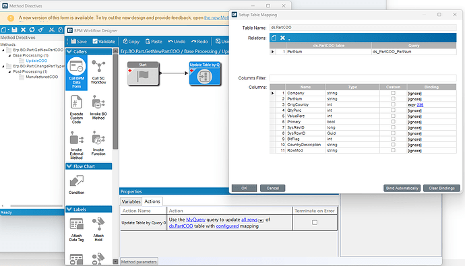Click the Condition flow chart icon
465x266 pixels.
pyautogui.click(x=77, y=185)
